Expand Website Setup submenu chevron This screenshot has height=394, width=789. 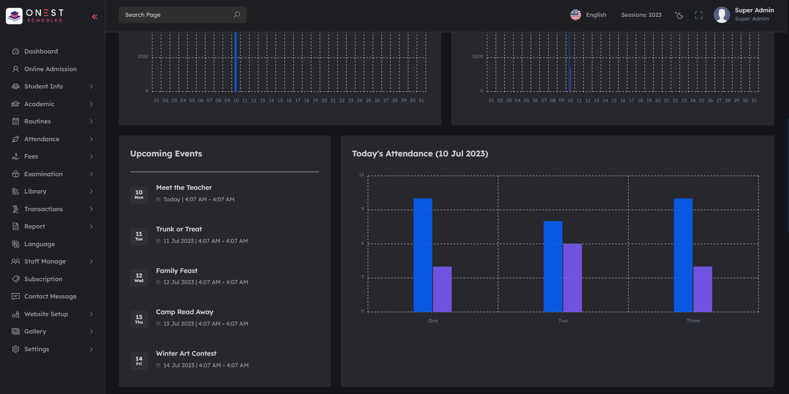[x=91, y=314]
